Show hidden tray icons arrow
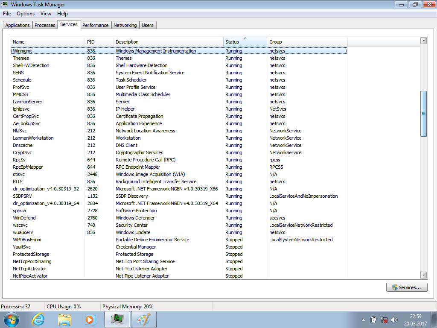Image resolution: width=437 pixels, height=328 pixels. coord(363,320)
